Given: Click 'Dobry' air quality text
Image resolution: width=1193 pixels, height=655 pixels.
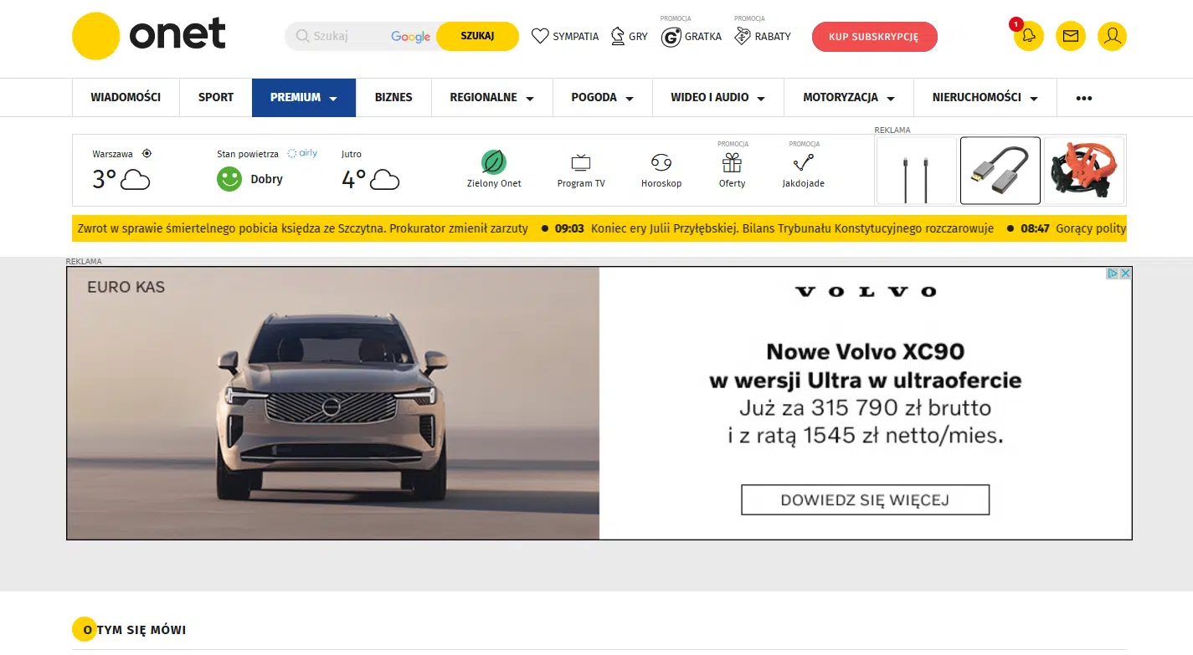Looking at the screenshot, I should coord(266,179).
